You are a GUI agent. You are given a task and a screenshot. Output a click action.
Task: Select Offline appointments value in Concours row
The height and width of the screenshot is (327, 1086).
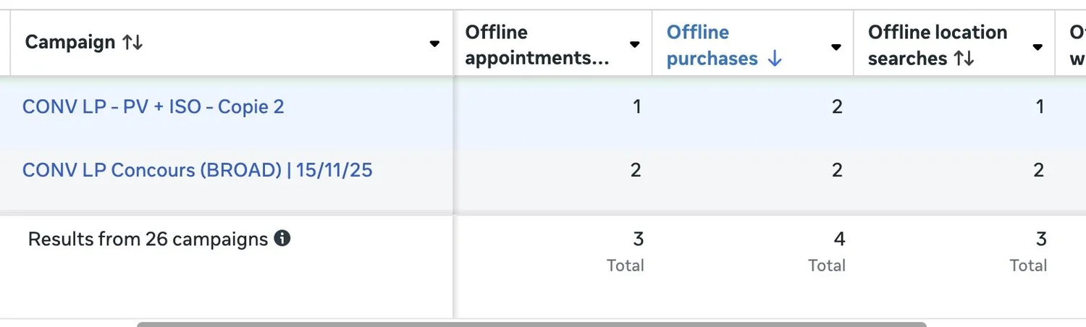[x=636, y=170]
